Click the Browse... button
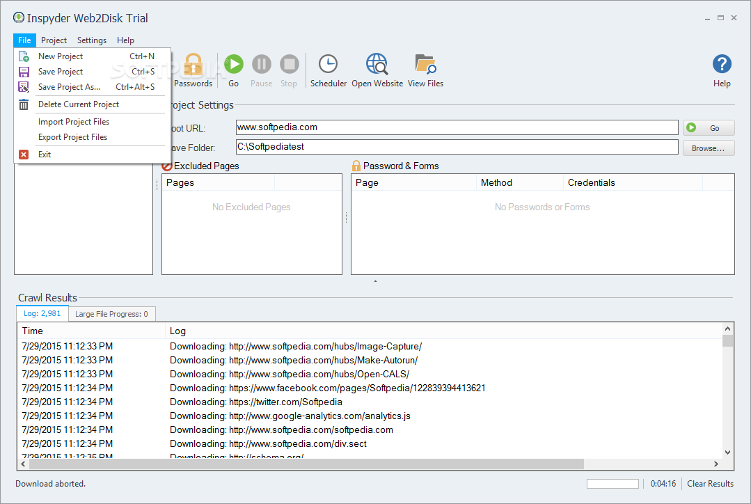Screen dimensions: 751x504 pyautogui.click(x=709, y=148)
